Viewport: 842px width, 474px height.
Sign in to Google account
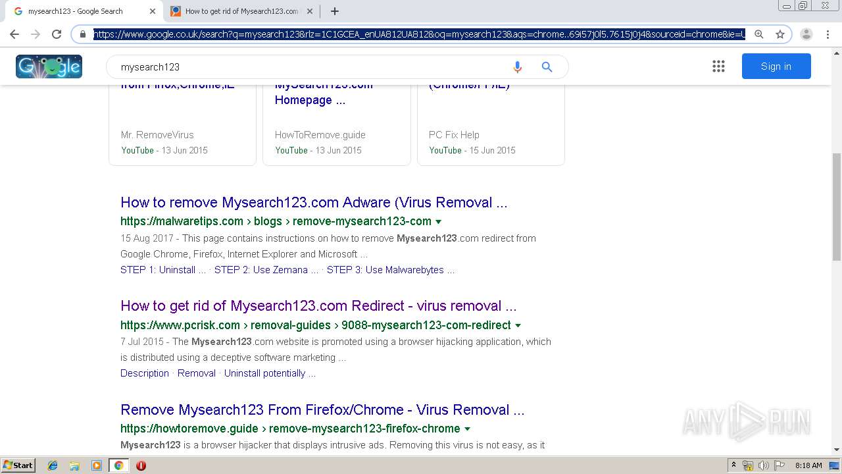776,66
